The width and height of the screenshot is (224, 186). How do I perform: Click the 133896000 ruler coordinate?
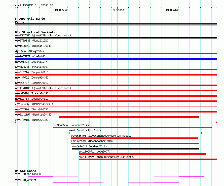(117, 10)
